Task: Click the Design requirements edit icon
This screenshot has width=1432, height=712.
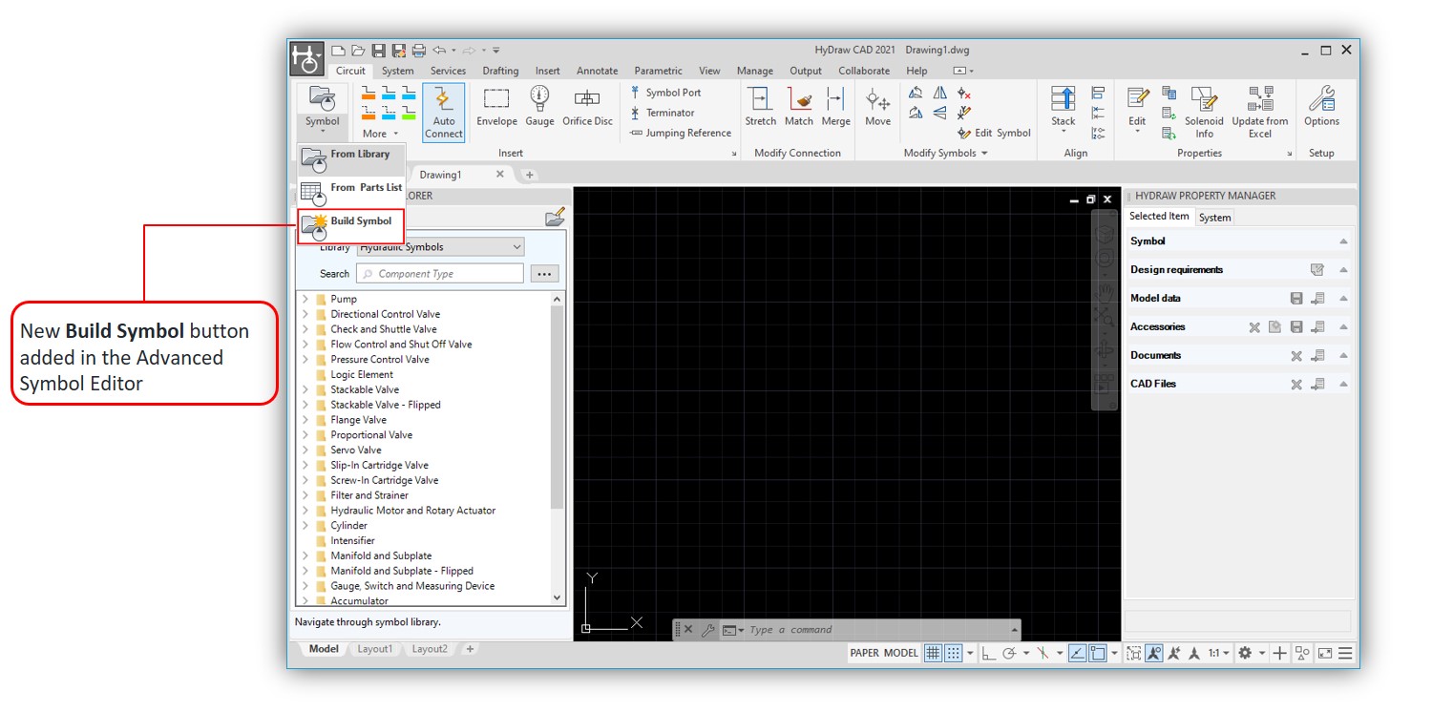Action: (1317, 270)
